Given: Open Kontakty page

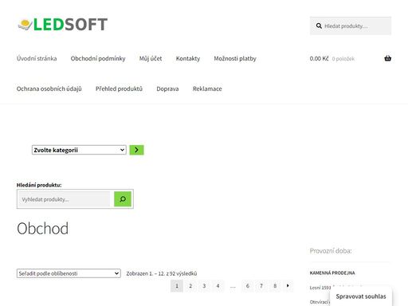Looking at the screenshot, I should 188,58.
